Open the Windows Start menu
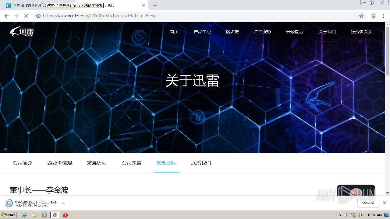Screen dimensions: 390x219 coord(9,215)
